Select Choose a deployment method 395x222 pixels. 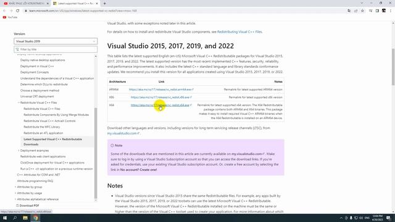[x=39, y=91]
